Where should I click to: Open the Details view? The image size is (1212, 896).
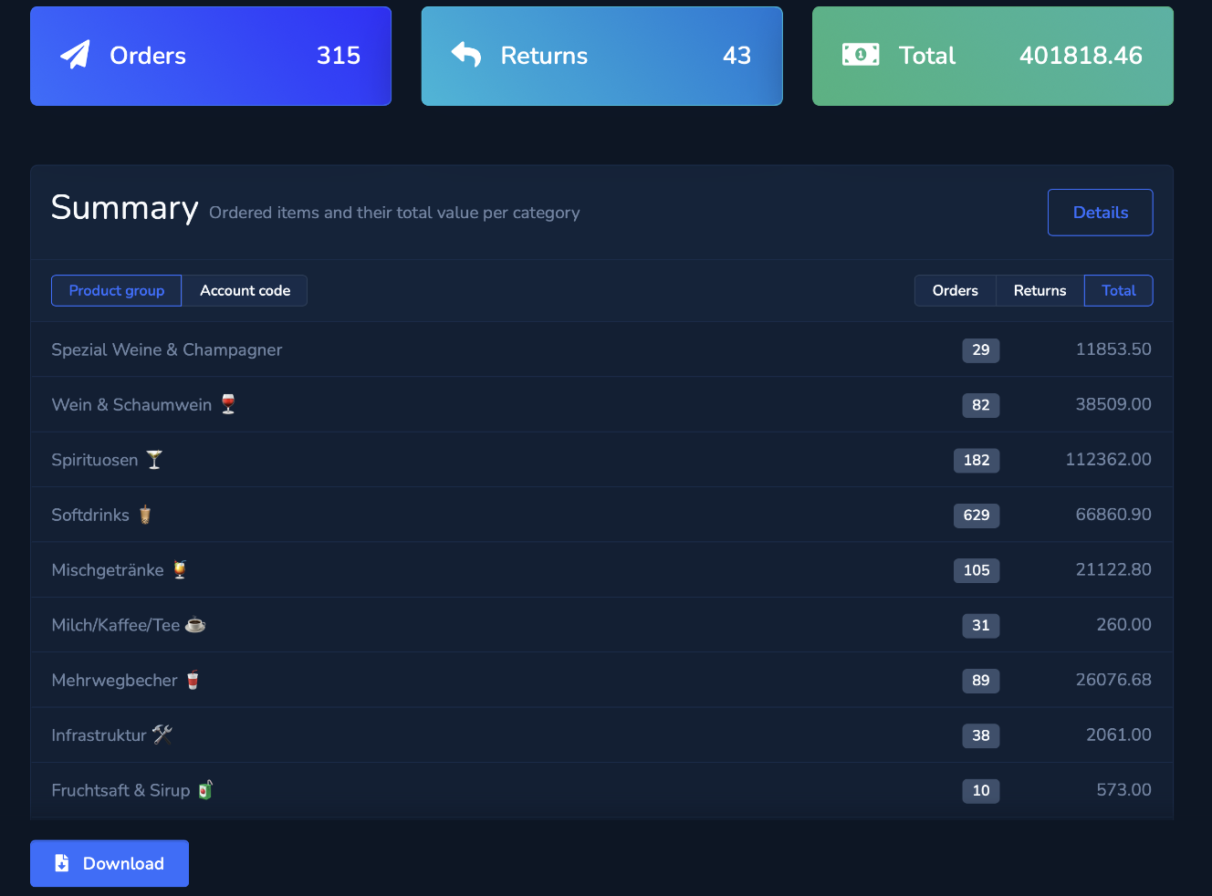(1101, 213)
